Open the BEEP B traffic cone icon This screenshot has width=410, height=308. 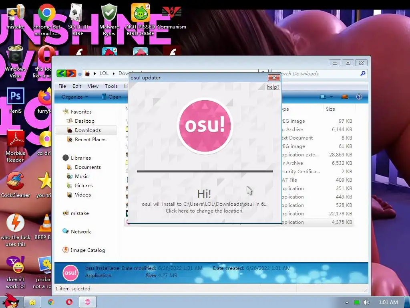(44, 227)
